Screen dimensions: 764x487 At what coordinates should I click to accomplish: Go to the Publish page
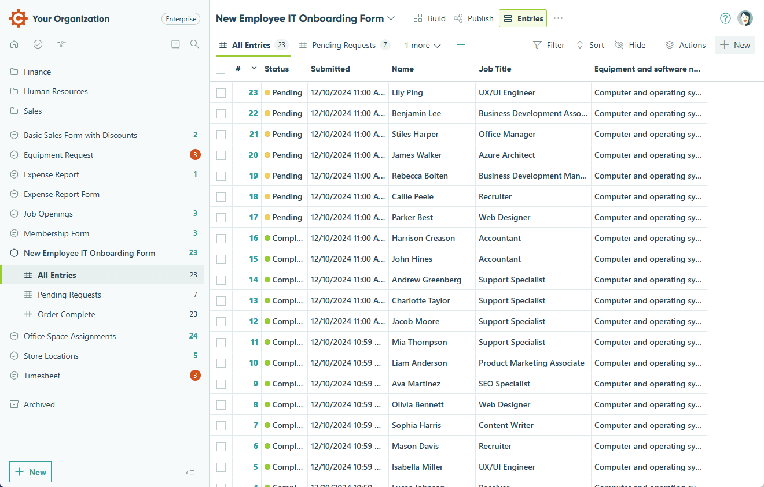tap(473, 18)
